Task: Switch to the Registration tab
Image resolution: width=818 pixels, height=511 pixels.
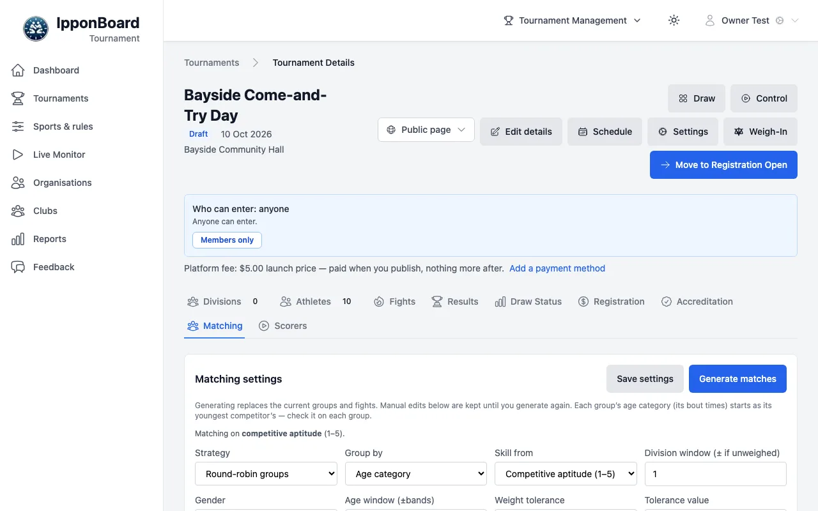Action: click(x=611, y=301)
